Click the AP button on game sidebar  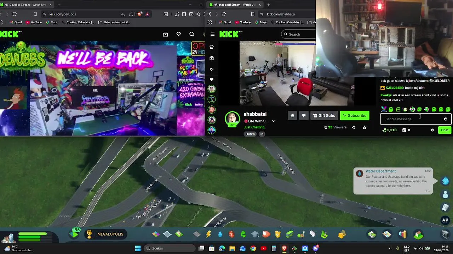[445, 220]
